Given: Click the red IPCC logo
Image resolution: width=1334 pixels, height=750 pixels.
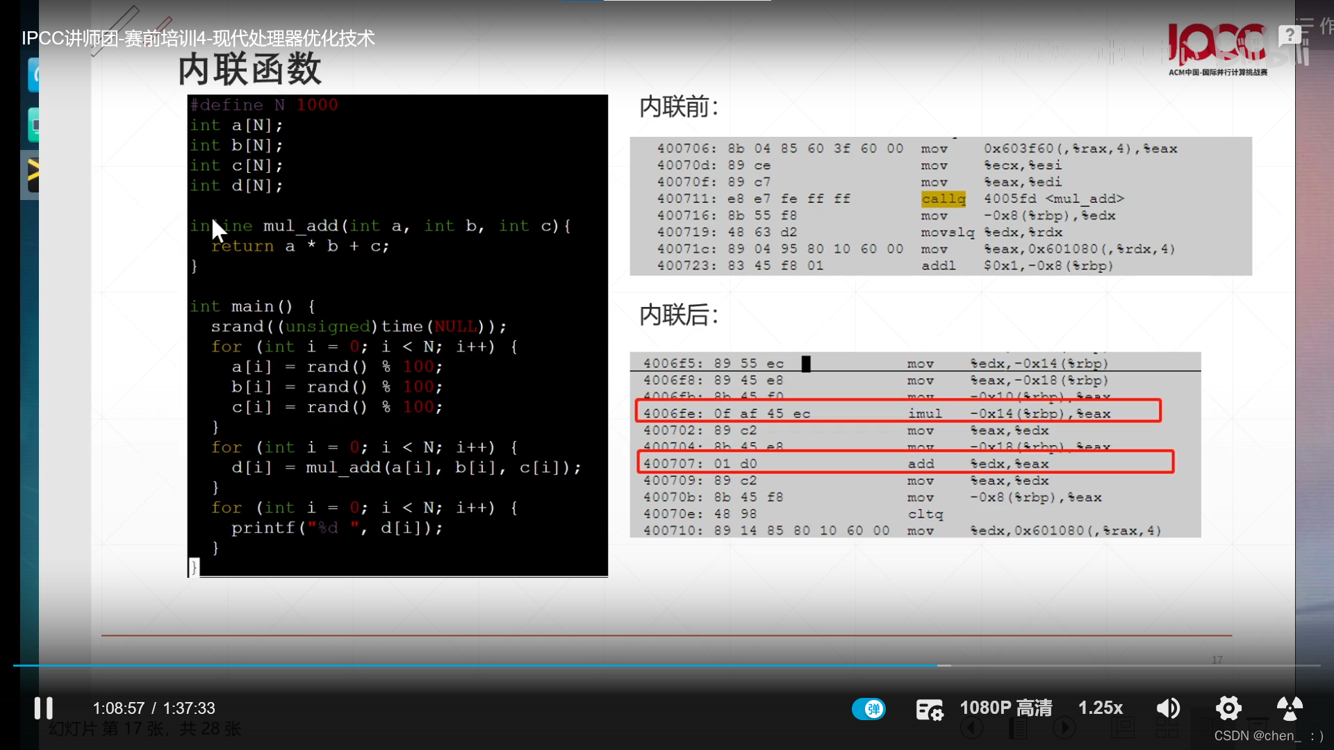Looking at the screenshot, I should [x=1216, y=43].
